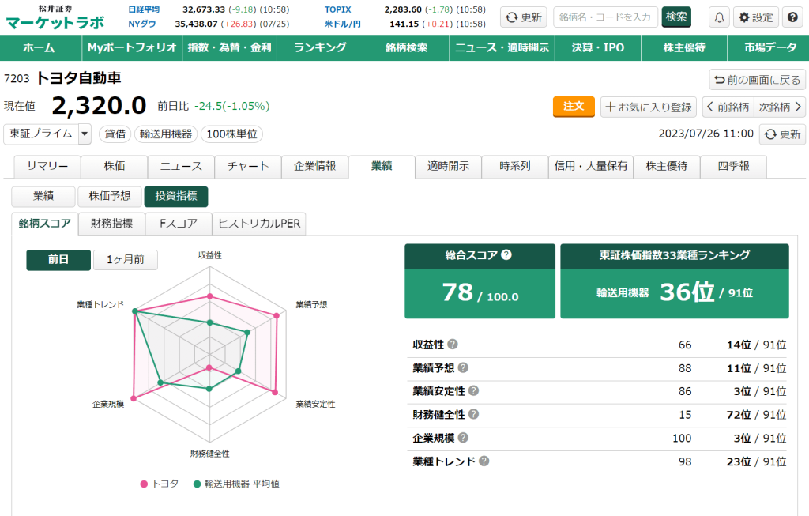This screenshot has width=809, height=516.
Task: Open the ヒストリカルPER tab
Action: [x=259, y=224]
